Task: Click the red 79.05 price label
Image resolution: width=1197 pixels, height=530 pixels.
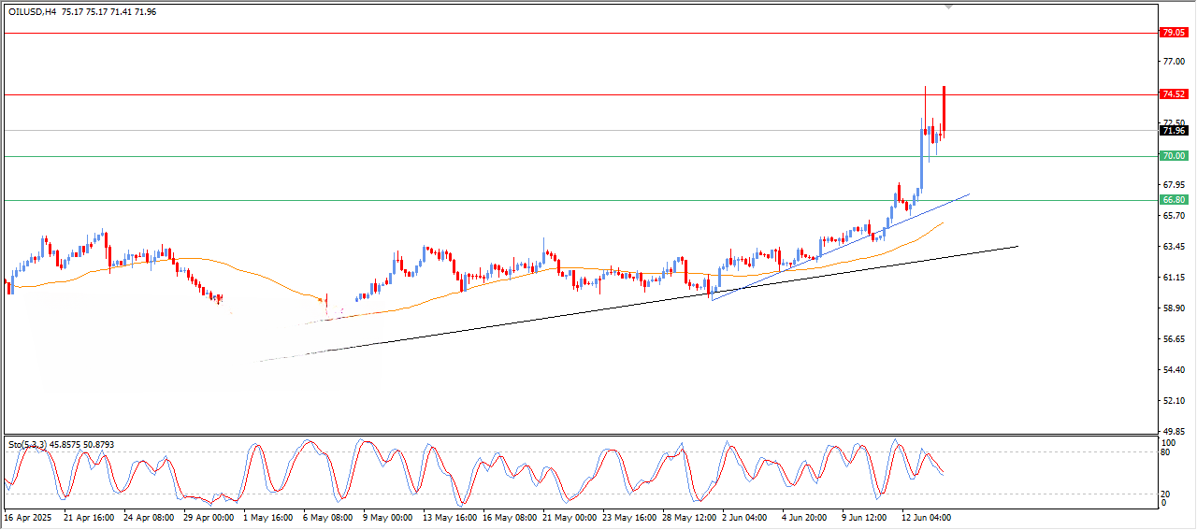Action: [x=1173, y=33]
